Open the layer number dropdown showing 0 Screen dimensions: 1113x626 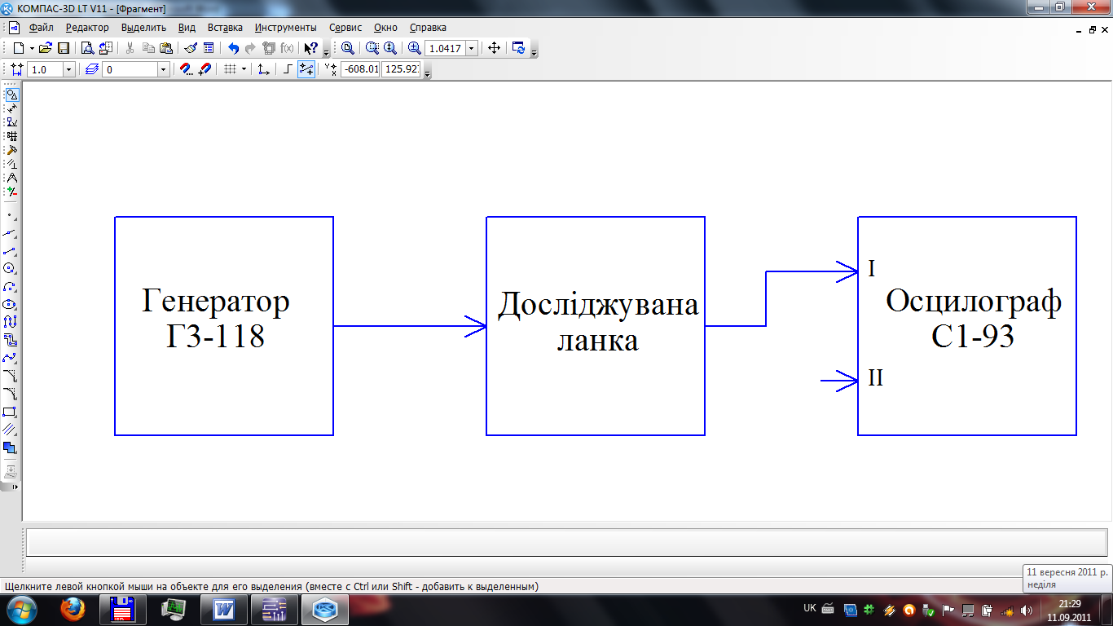[x=164, y=70]
